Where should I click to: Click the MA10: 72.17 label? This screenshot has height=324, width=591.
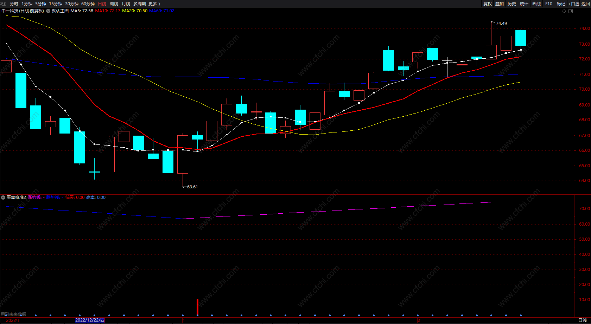tap(108, 11)
